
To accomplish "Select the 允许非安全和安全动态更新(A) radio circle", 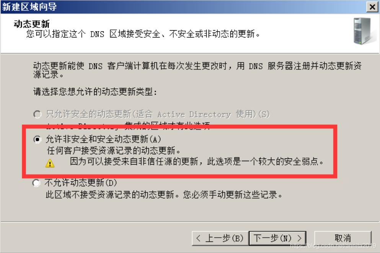I will click(37, 139).
